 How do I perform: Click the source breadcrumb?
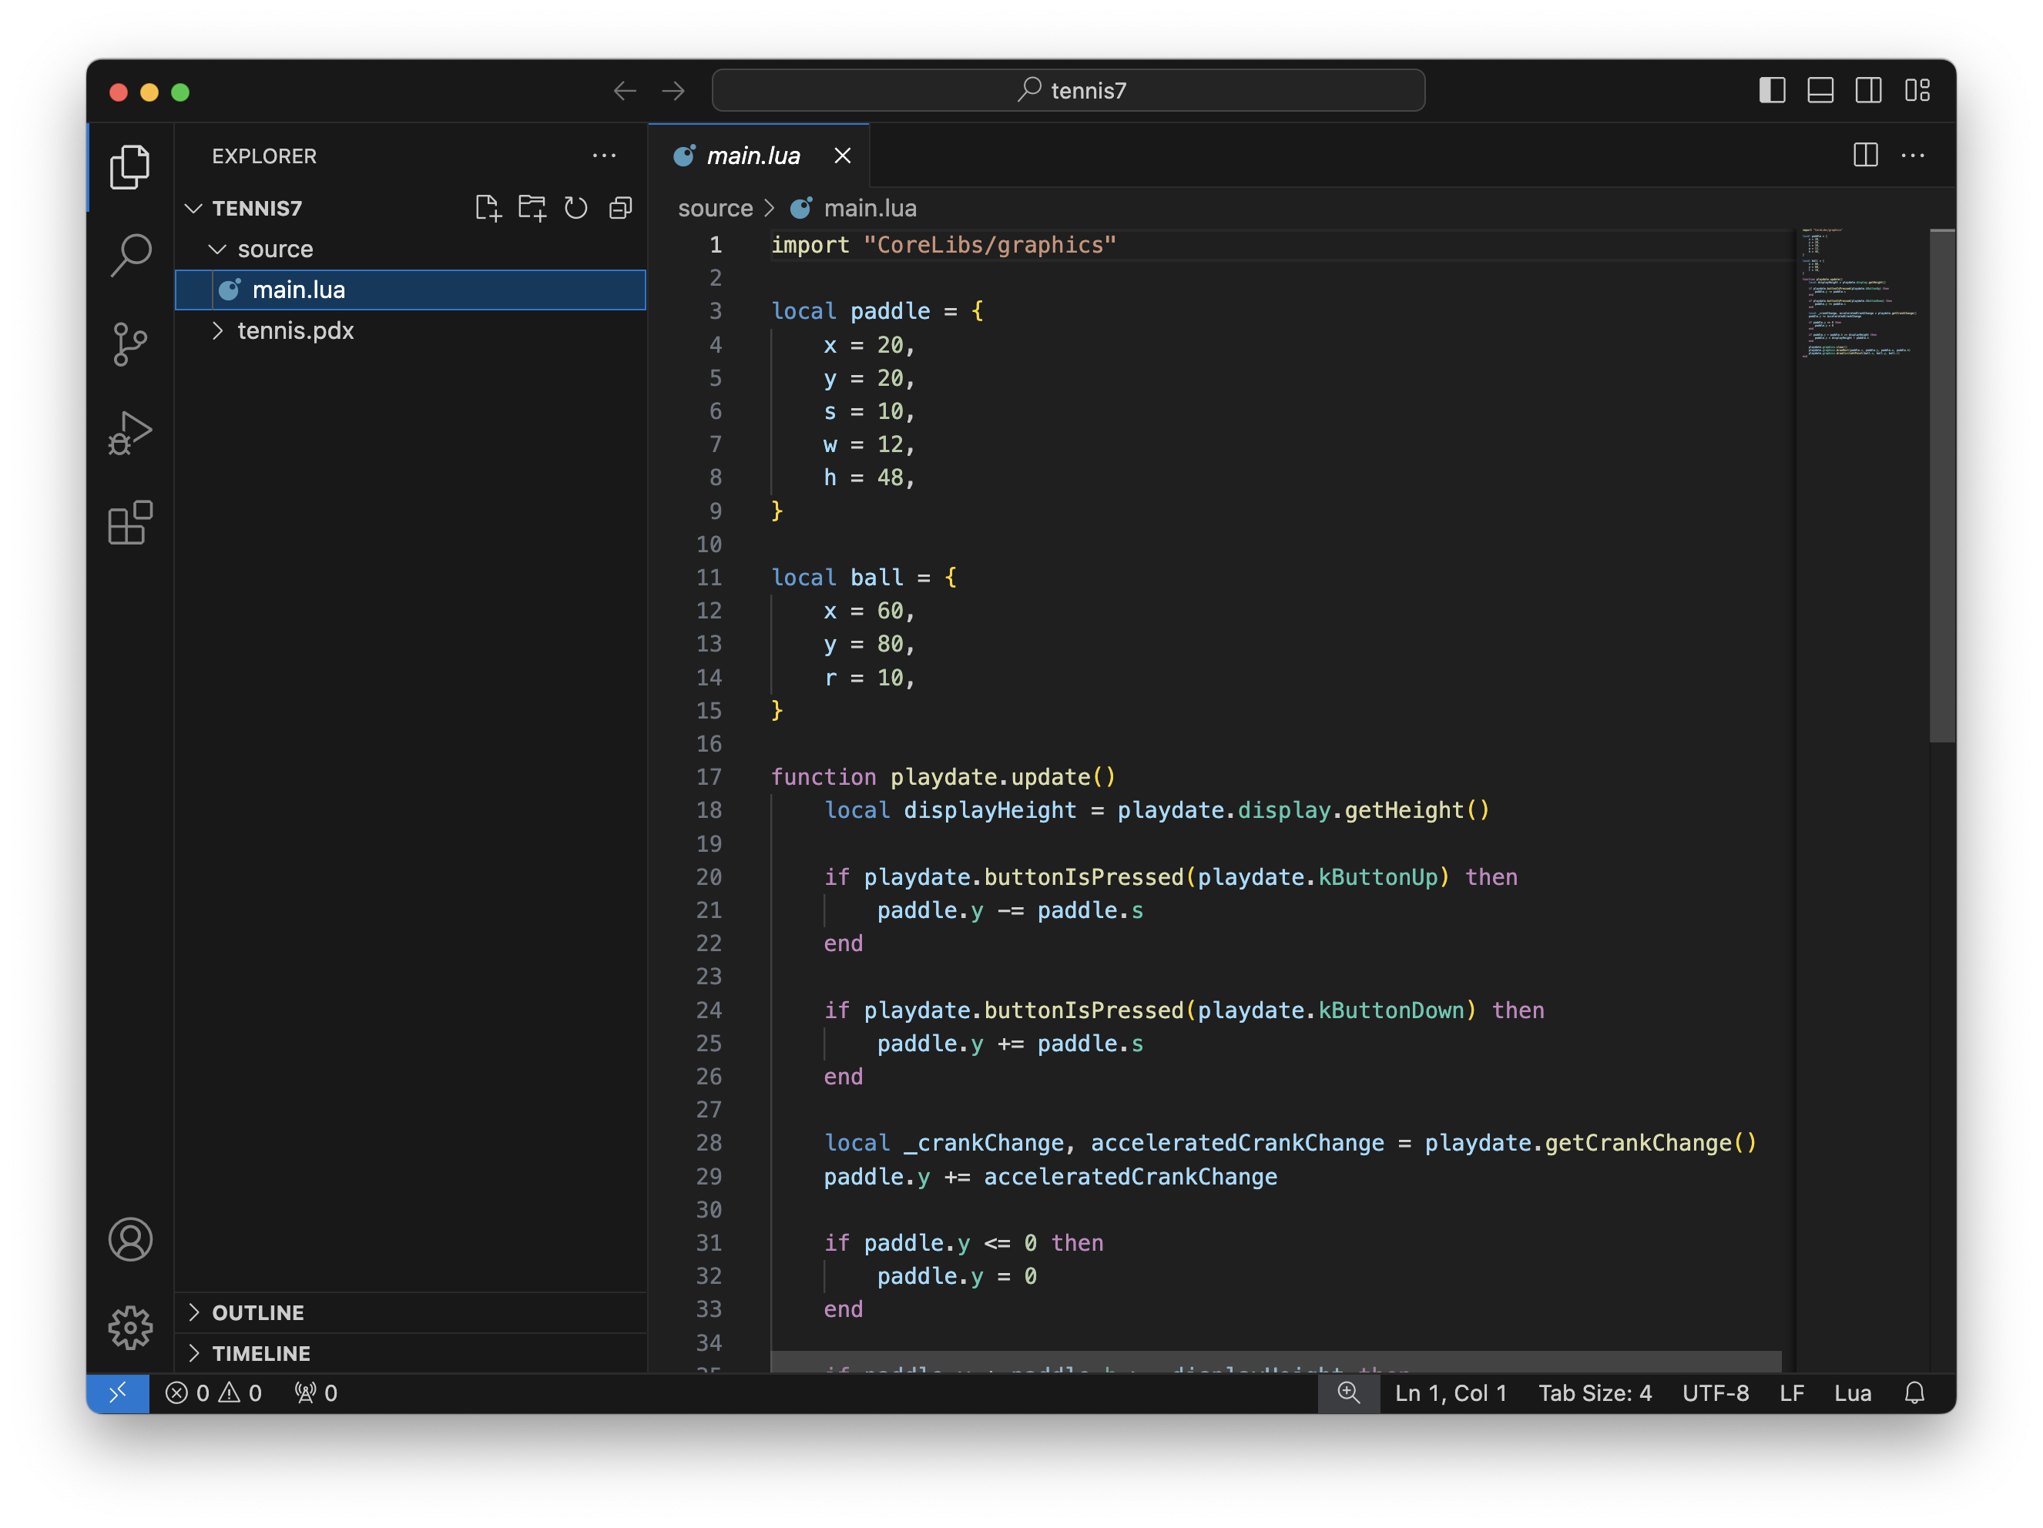point(715,209)
